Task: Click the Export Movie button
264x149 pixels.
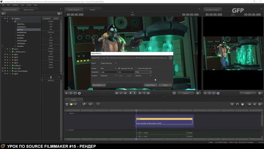Action: pyautogui.click(x=150, y=85)
